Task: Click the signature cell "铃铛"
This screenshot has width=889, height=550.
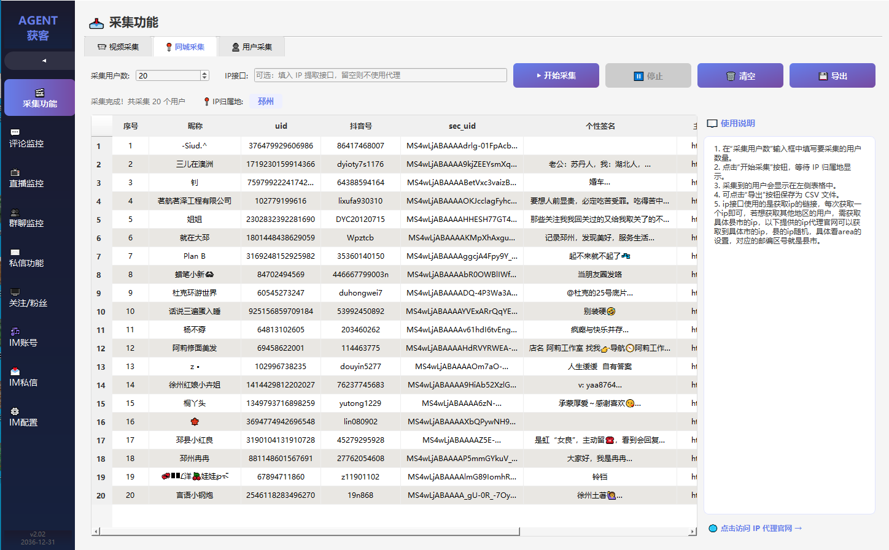Action: click(x=600, y=477)
